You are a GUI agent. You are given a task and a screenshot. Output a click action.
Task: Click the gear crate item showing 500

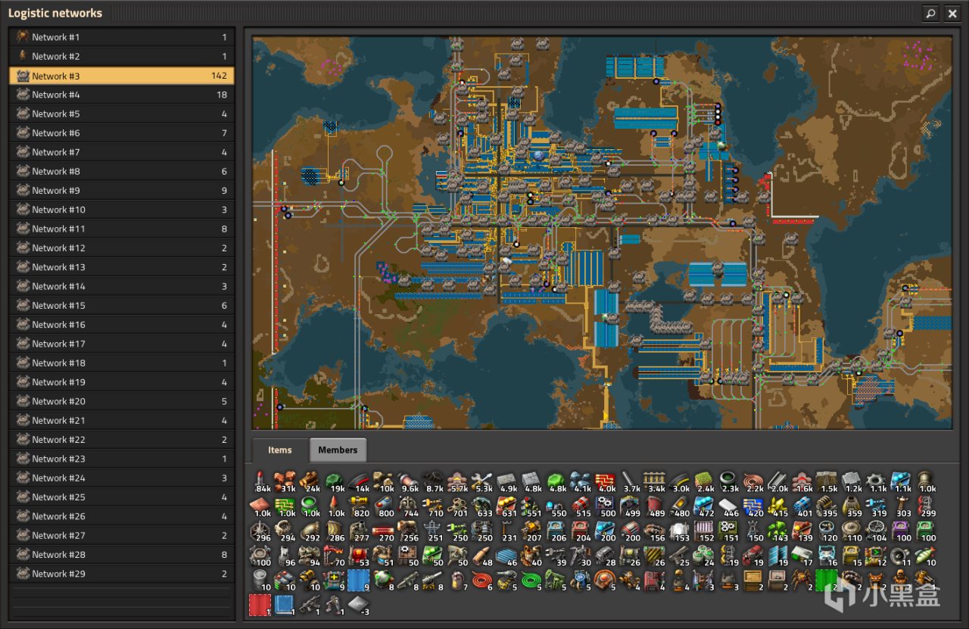pyautogui.click(x=606, y=506)
